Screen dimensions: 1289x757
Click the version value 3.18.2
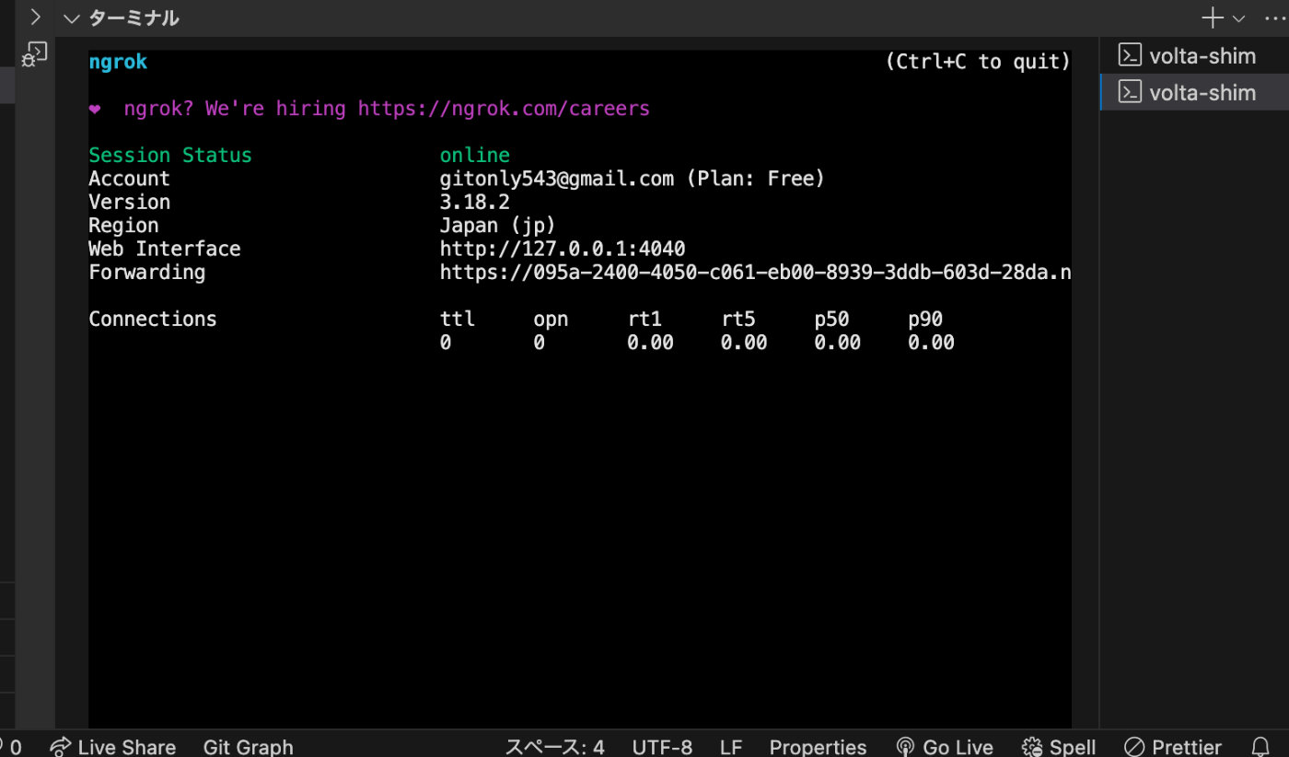pos(475,202)
